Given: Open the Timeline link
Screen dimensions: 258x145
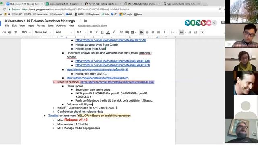Looking at the screenshot, I should 54,116.
